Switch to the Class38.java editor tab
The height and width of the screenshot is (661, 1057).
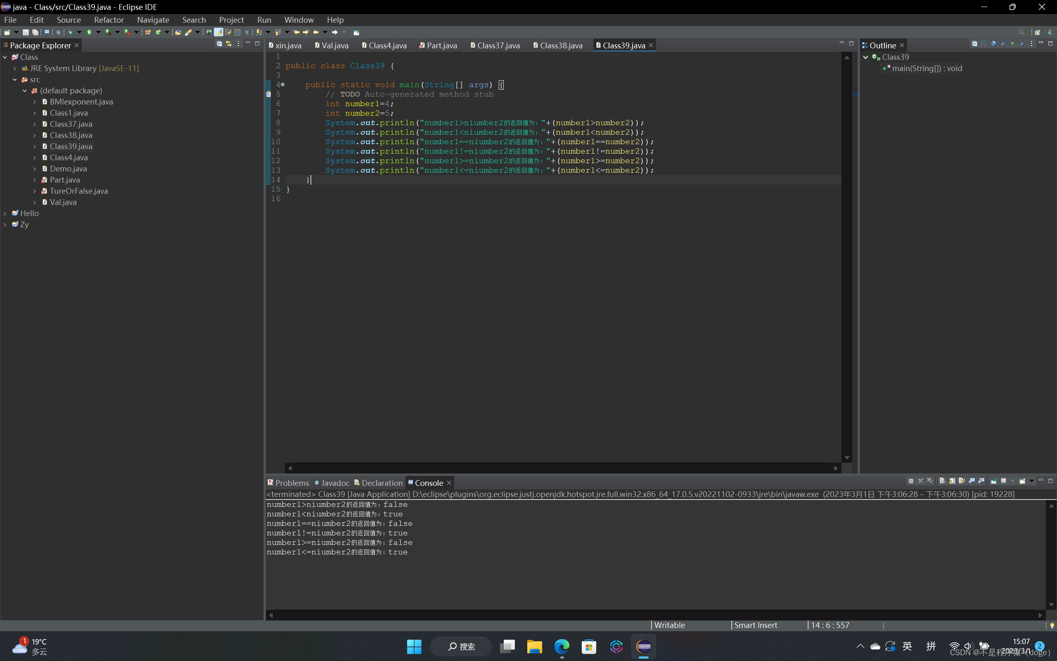click(560, 45)
